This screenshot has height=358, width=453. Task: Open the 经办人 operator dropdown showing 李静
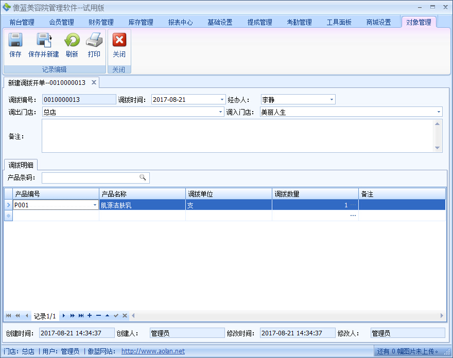point(332,99)
